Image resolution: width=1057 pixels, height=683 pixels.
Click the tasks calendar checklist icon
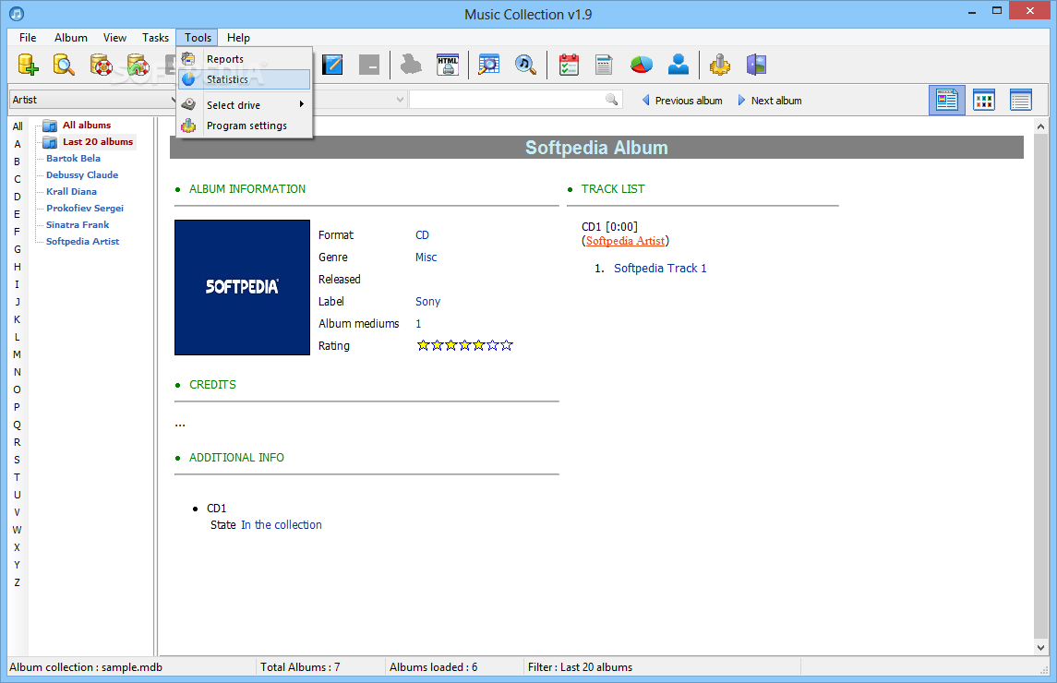pyautogui.click(x=569, y=65)
